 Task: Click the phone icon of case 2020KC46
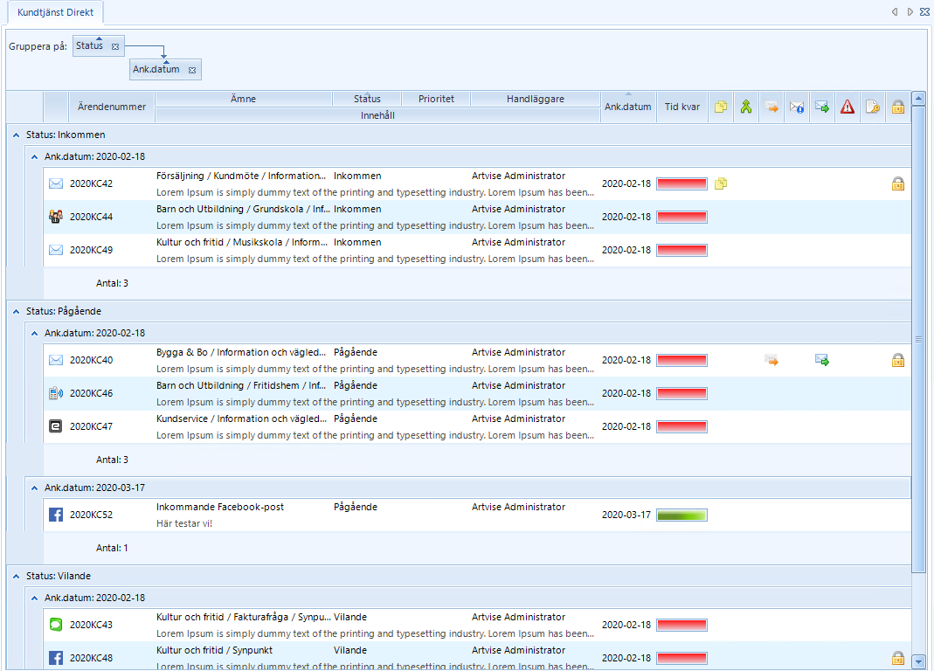click(x=55, y=393)
